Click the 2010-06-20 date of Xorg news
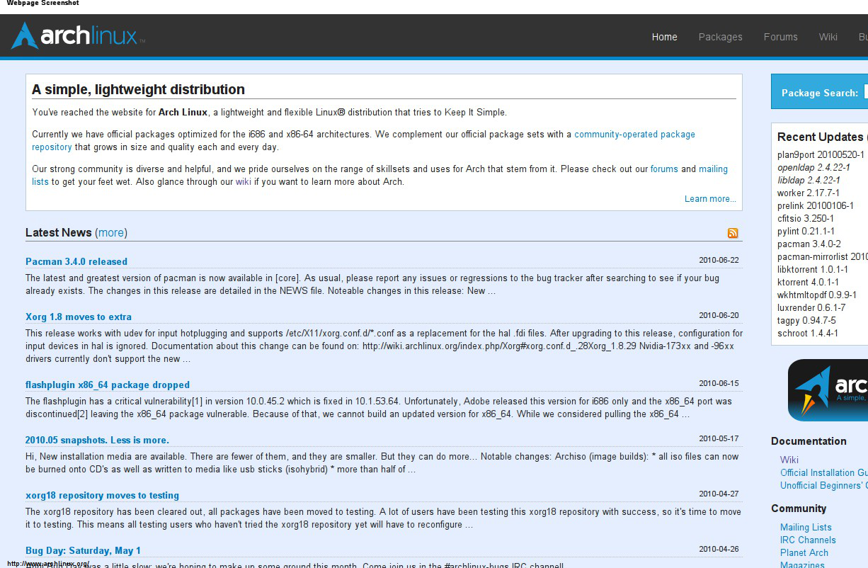868x568 pixels. pos(719,315)
